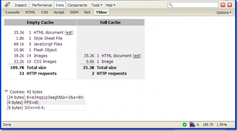Click '32 HTTP requests' text
238x131 pixels.
click(38, 74)
